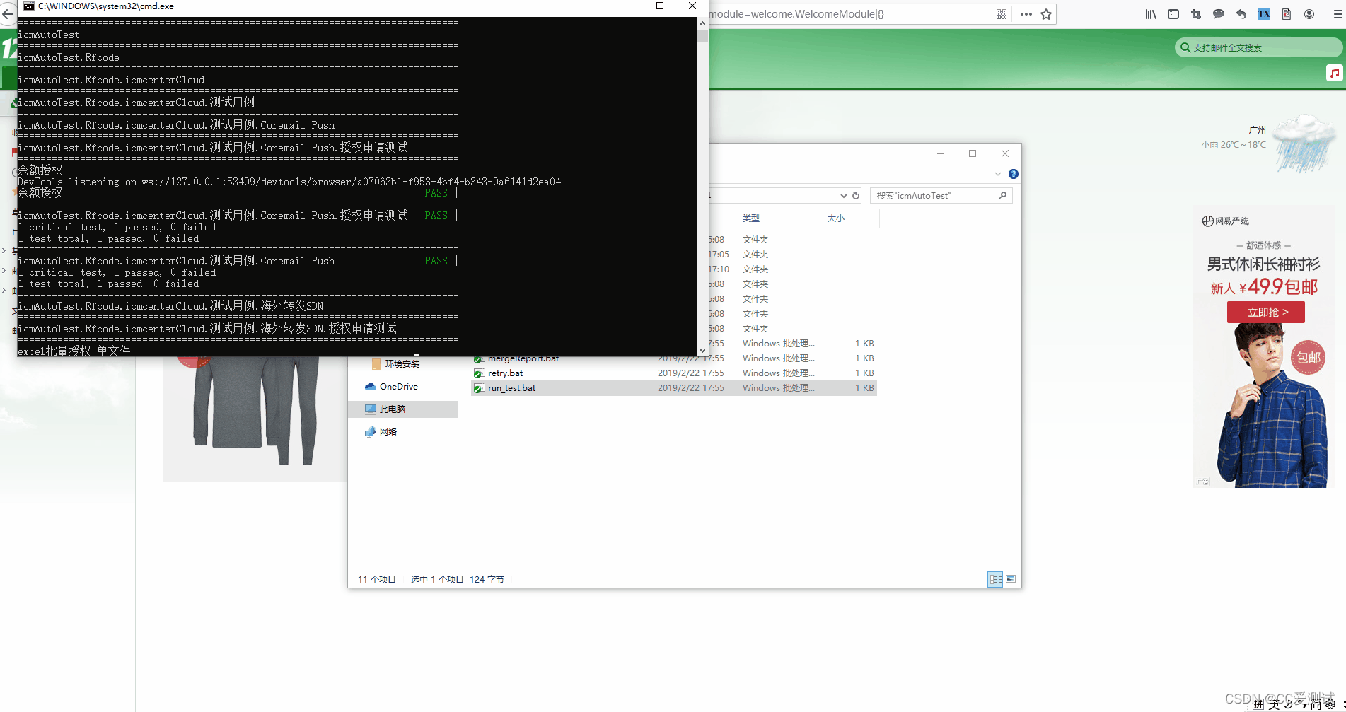Click the Explorer search magnifier icon

[x=1002, y=196]
